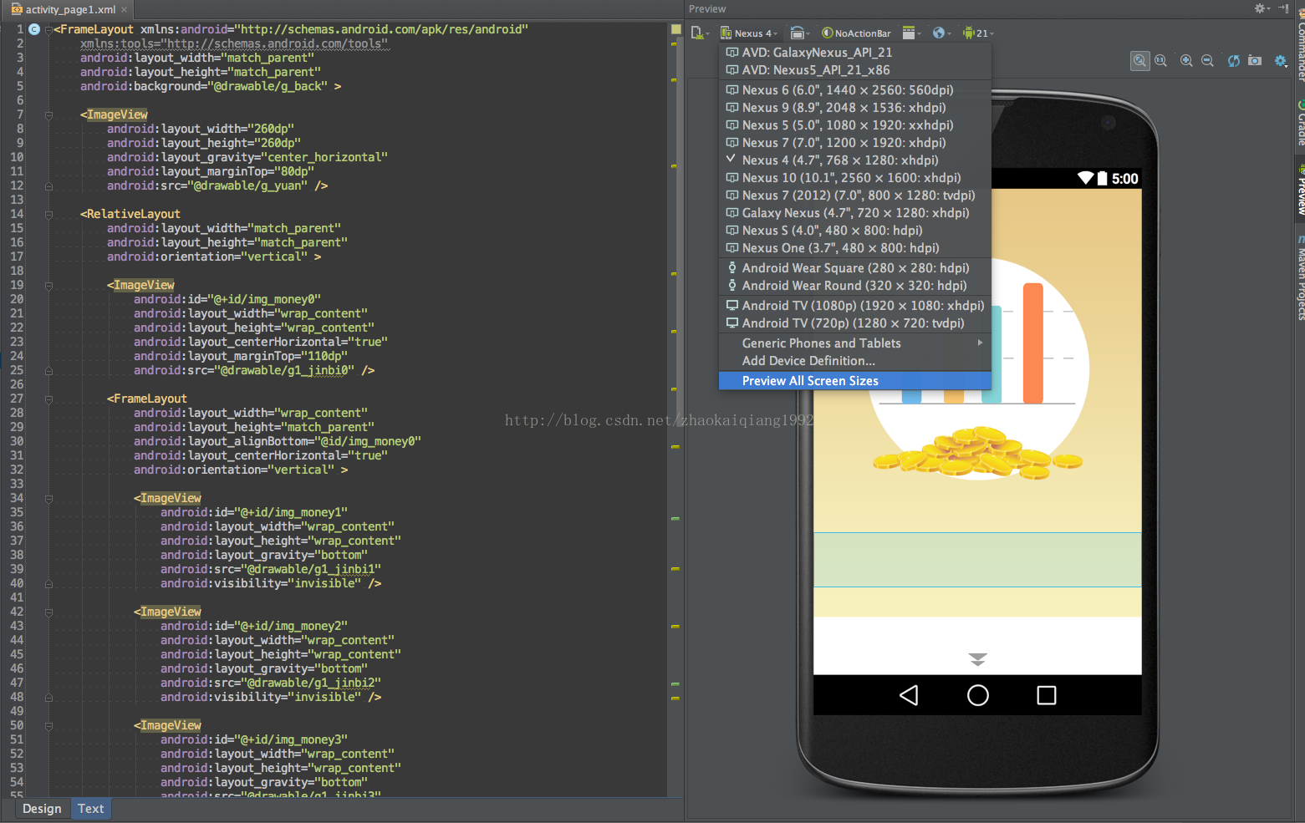Switch to the Design tab
Viewport: 1305px width, 823px height.
coord(42,809)
